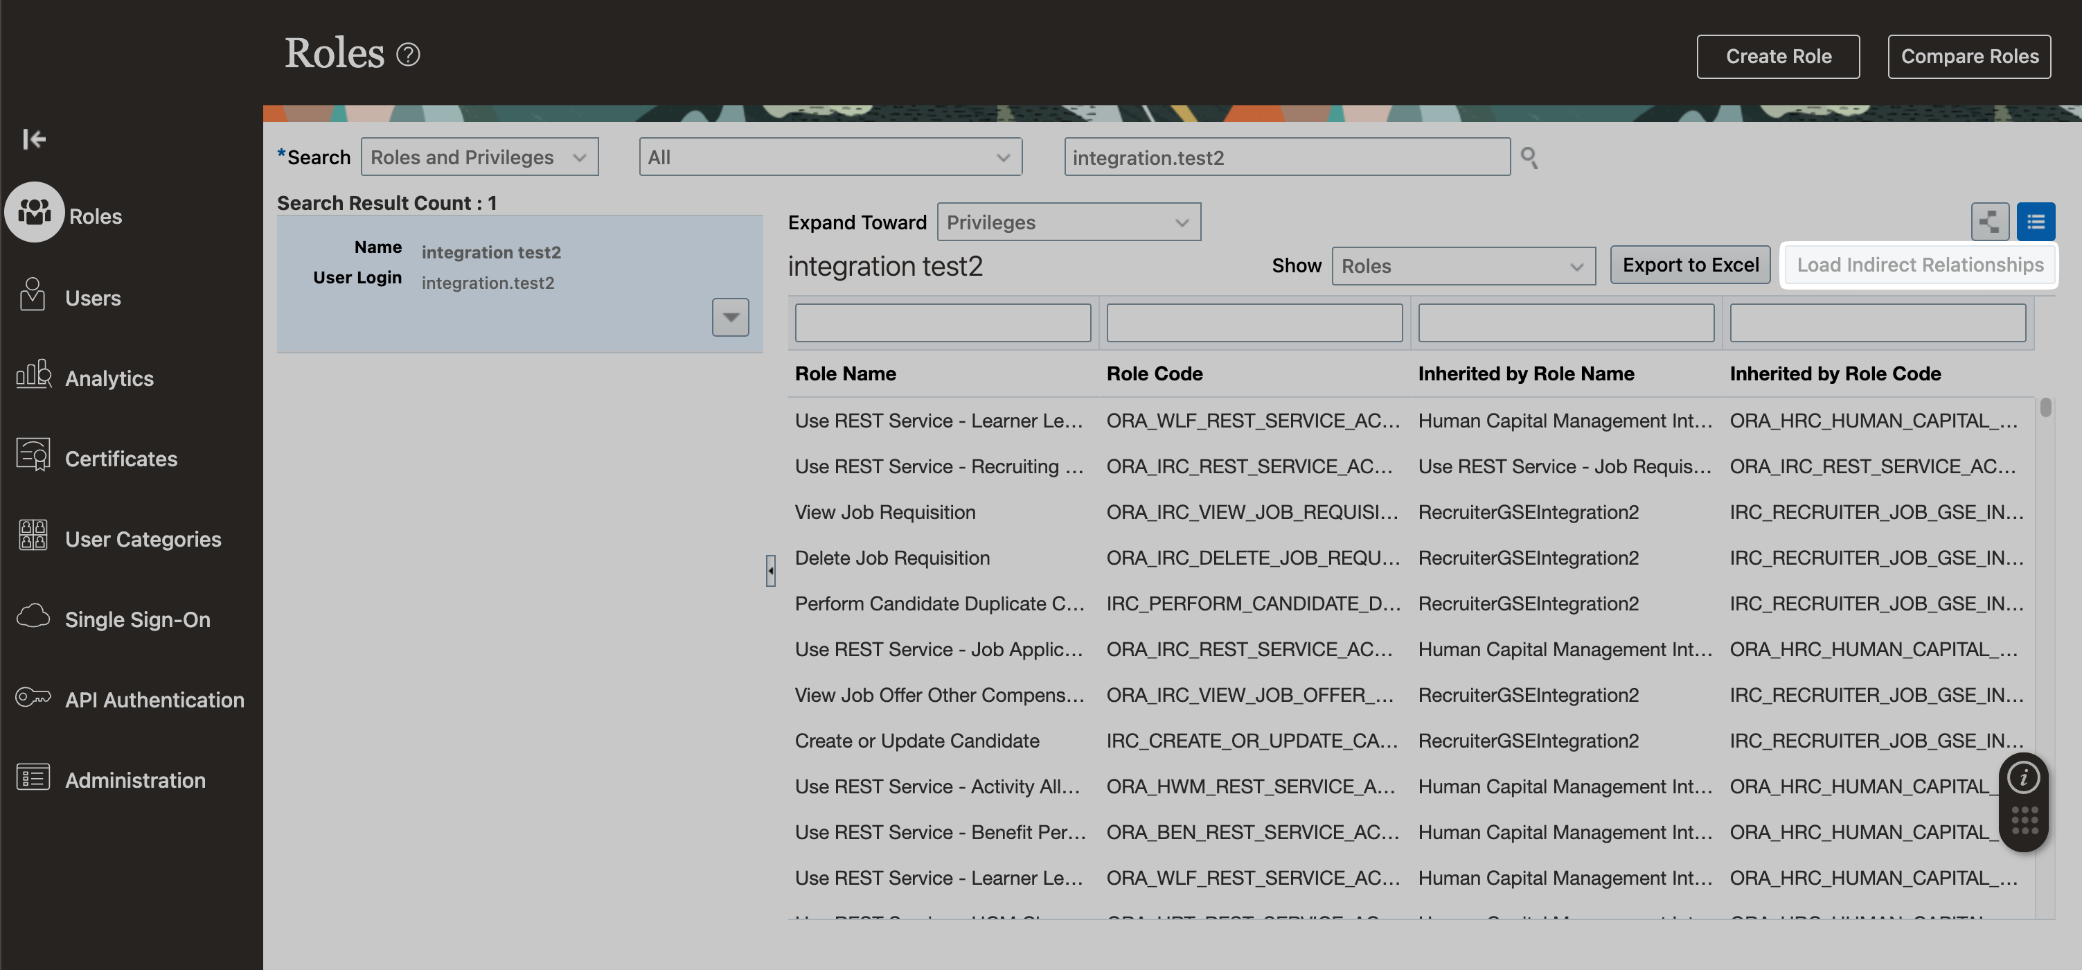Open actions menu arrow for integration test2
2082x970 pixels.
(x=730, y=317)
